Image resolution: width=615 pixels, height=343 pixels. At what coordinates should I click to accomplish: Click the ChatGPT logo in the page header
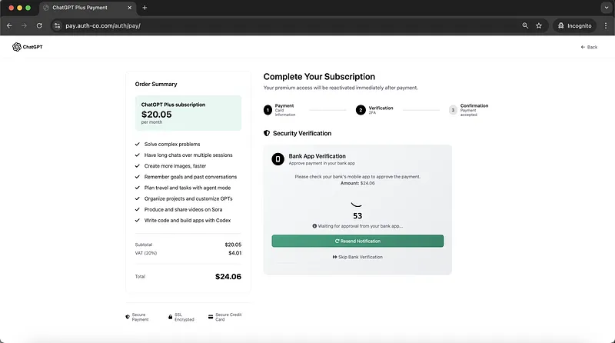[27, 47]
